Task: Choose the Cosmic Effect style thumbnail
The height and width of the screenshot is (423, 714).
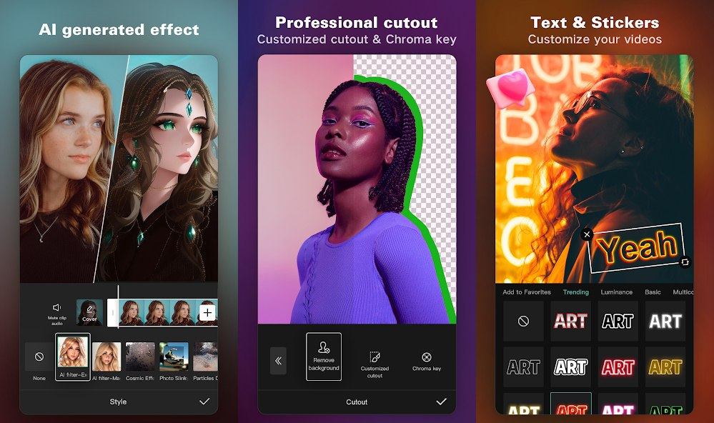Action: point(140,357)
